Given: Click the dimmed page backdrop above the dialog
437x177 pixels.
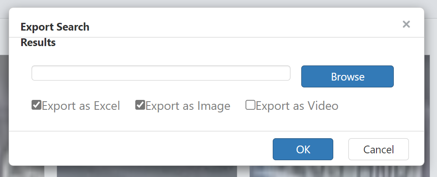Looking at the screenshot, I should (x=219, y=3).
